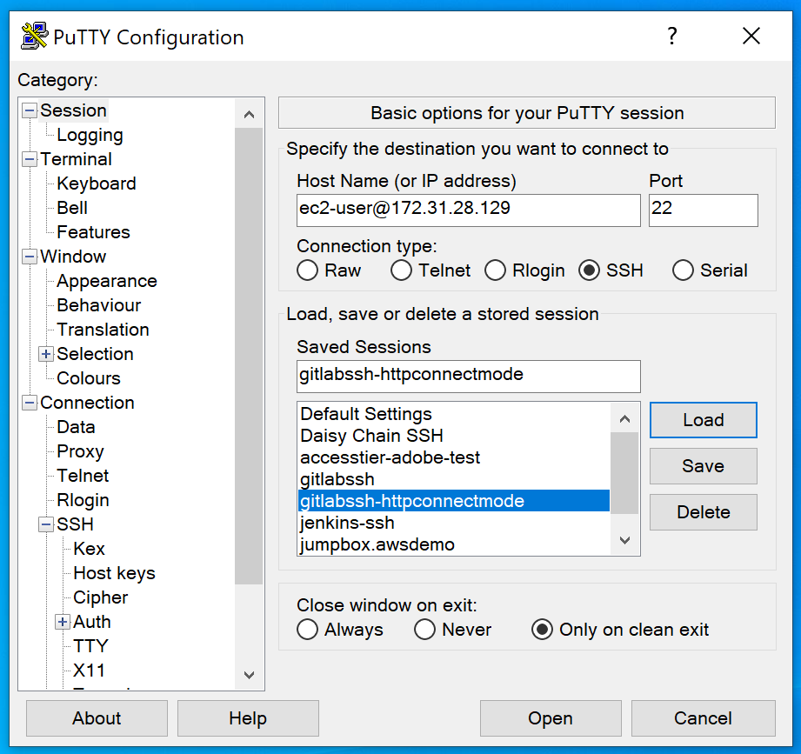Viewport: 801px width, 754px height.
Task: Open the Keyboard category
Action: (x=97, y=183)
